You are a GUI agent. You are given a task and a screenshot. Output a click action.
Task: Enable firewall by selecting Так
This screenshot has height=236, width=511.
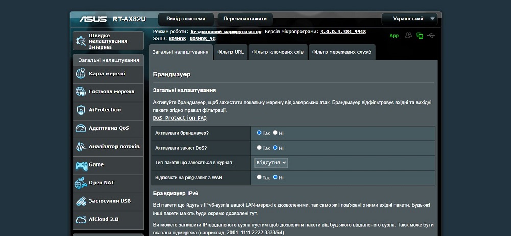[259, 133]
